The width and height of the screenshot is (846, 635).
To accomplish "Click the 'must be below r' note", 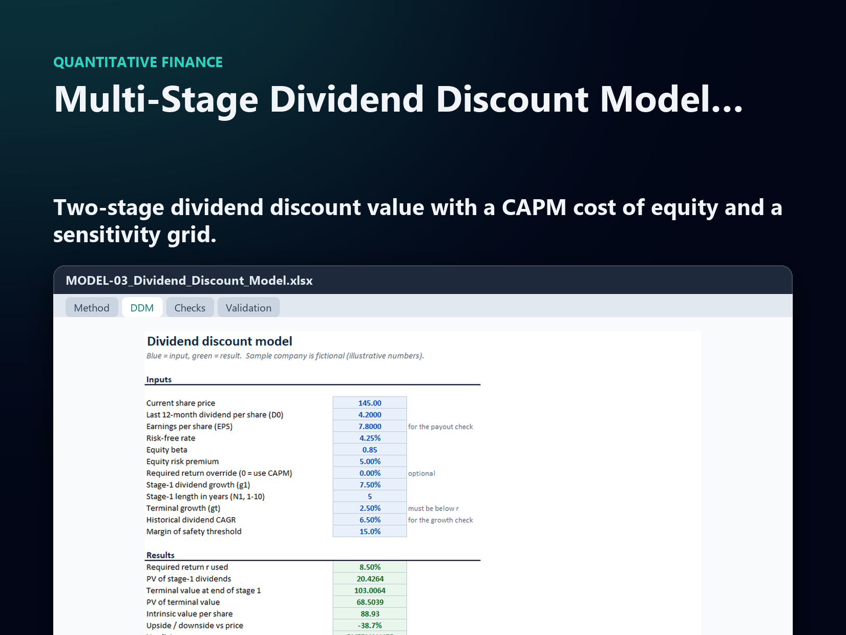I will pyautogui.click(x=433, y=509).
